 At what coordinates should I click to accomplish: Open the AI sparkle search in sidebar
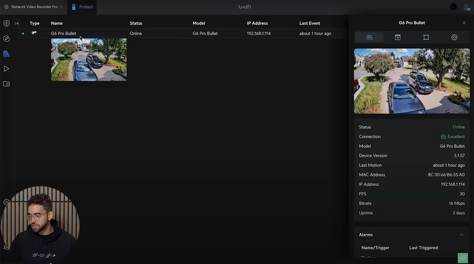coord(7,38)
